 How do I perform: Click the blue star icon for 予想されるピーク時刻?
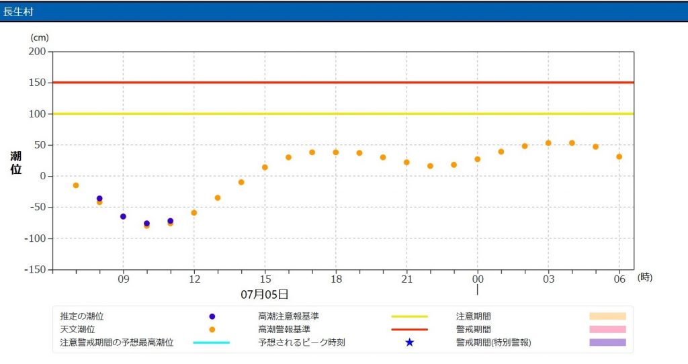click(409, 342)
